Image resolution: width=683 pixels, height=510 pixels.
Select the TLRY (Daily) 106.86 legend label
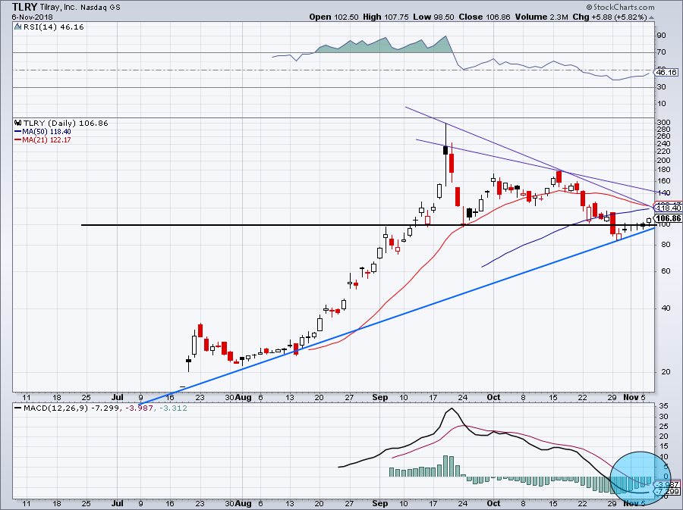66,123
